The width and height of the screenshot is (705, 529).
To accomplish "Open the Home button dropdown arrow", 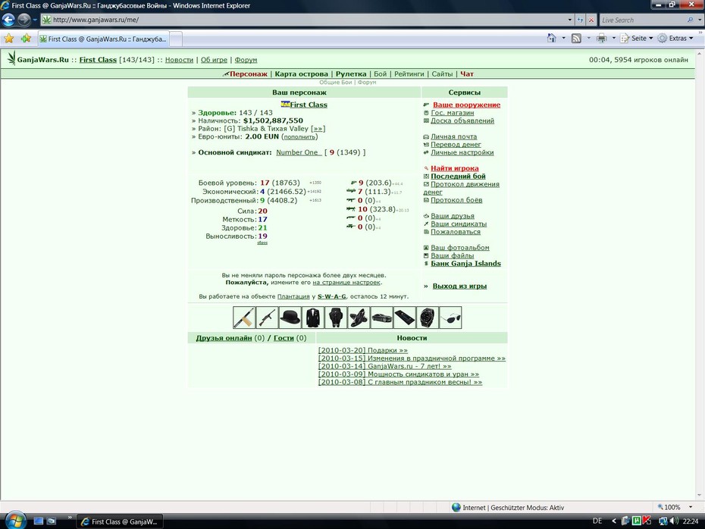I will (x=563, y=38).
